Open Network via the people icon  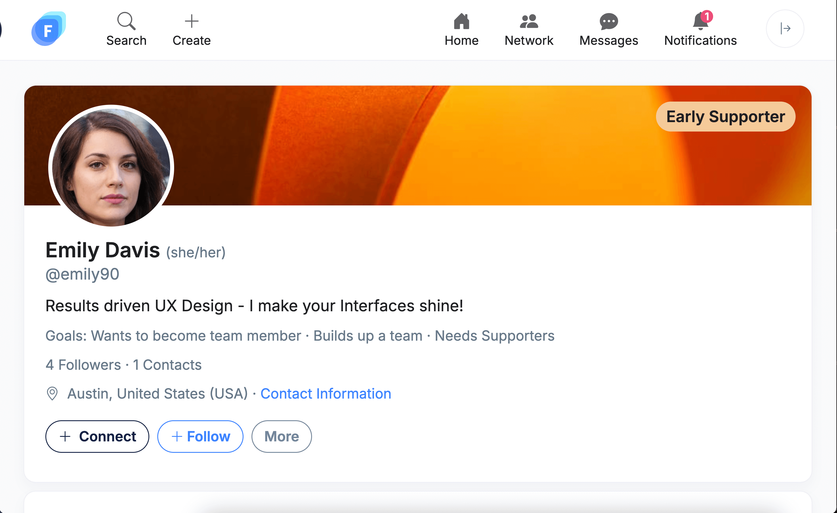529,21
